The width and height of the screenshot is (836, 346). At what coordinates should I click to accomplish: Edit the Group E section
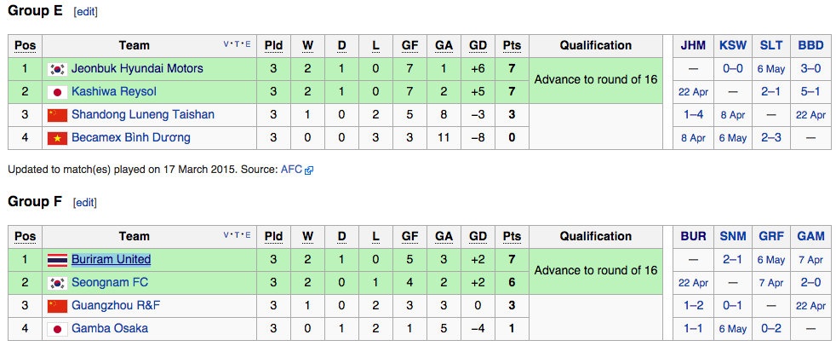pyautogui.click(x=85, y=13)
